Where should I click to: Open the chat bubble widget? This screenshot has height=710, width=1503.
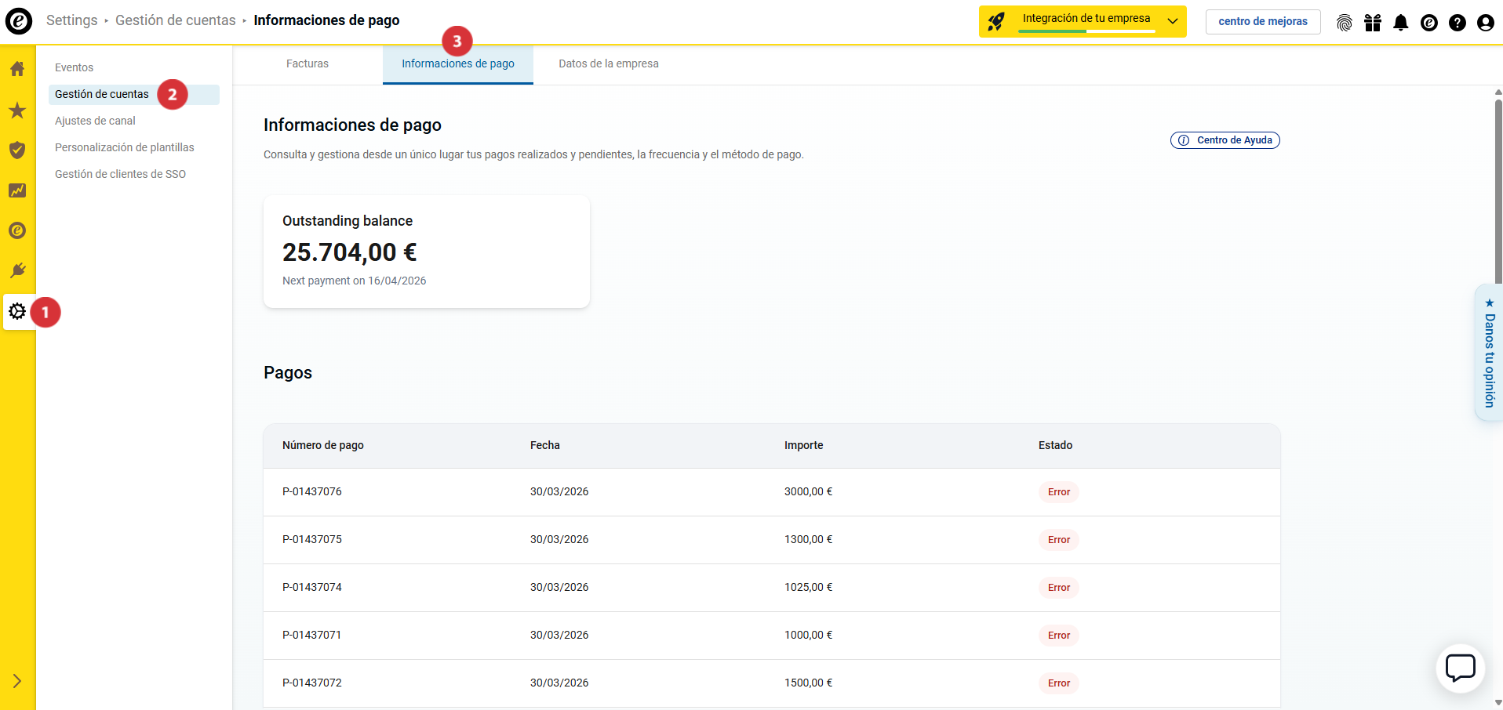[1460, 668]
